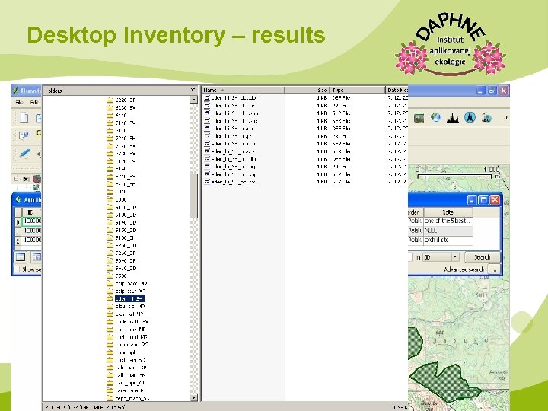
Task: Click the 'one of the 5 best...' note cell
Action: tap(448, 221)
